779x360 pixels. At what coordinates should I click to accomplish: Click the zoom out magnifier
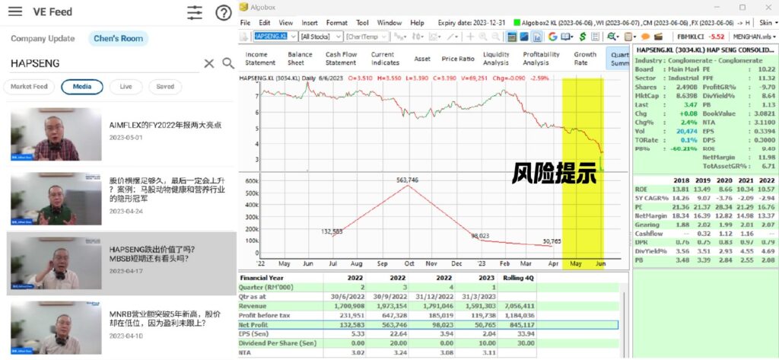[495, 37]
